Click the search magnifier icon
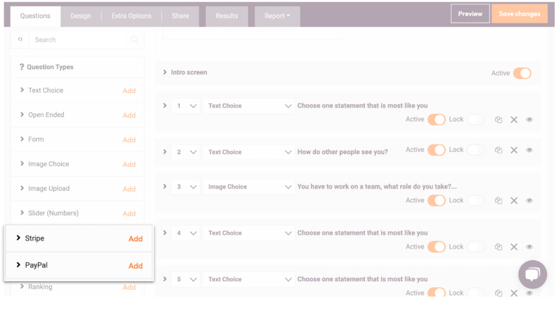The width and height of the screenshot is (555, 312). [134, 40]
